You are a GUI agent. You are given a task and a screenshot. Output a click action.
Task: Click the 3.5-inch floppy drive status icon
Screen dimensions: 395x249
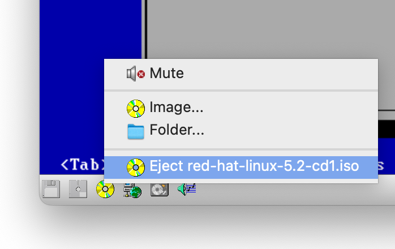51,189
